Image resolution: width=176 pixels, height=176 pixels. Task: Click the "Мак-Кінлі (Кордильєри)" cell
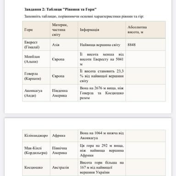point(36,150)
